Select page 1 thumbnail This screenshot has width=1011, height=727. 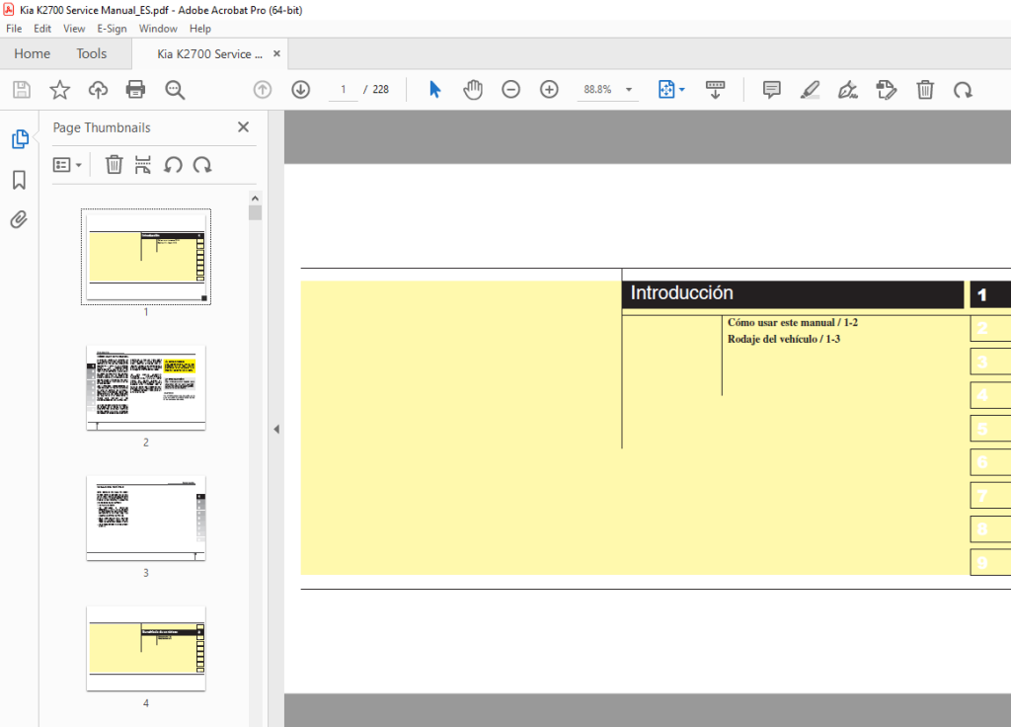tap(146, 257)
